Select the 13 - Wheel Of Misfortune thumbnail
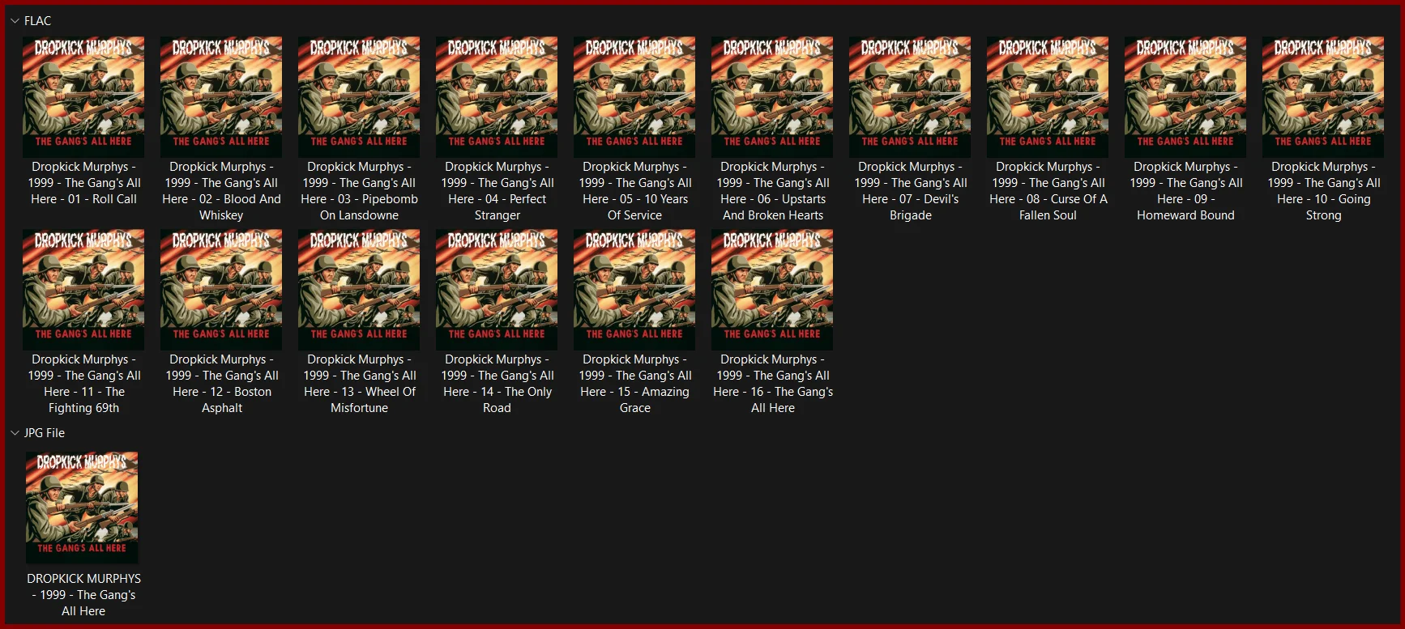Screen dimensions: 1405x629 pyautogui.click(x=359, y=289)
